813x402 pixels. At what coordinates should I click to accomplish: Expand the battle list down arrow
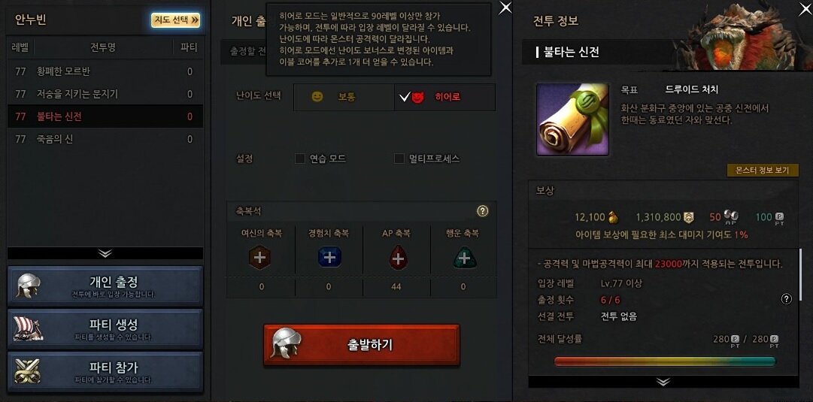click(x=105, y=253)
